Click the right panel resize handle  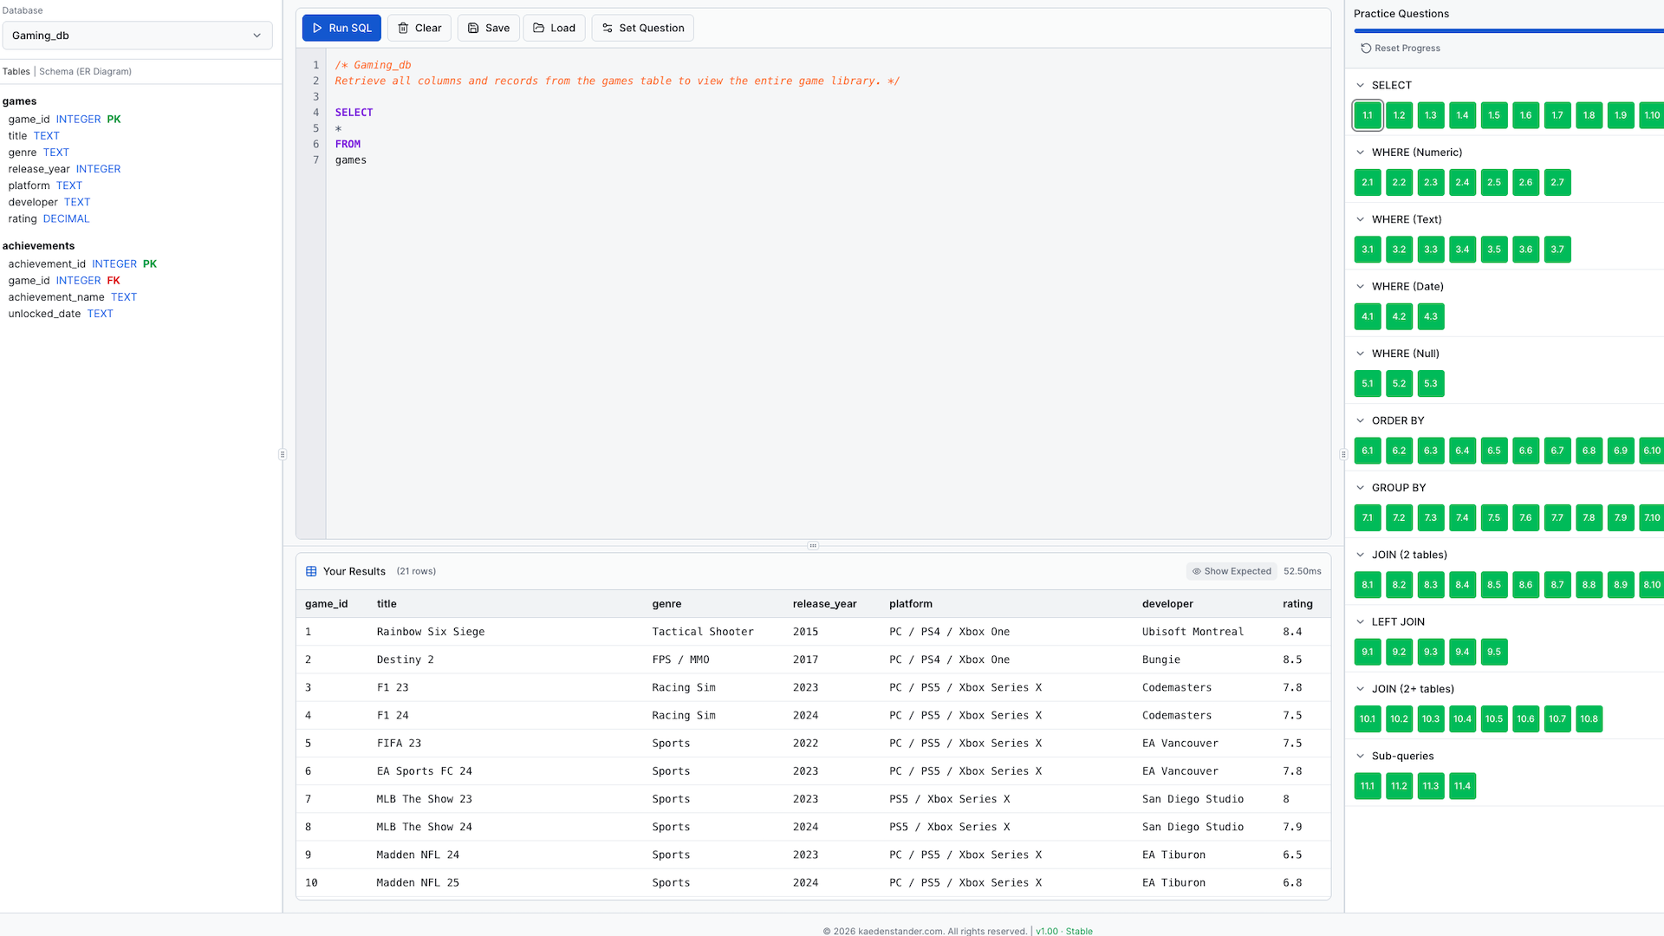(1344, 454)
